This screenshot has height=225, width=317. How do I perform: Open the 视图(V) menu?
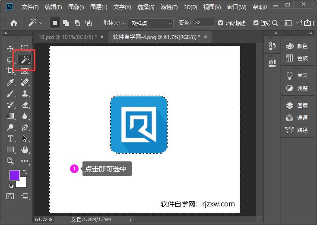pyautogui.click(x=212, y=7)
